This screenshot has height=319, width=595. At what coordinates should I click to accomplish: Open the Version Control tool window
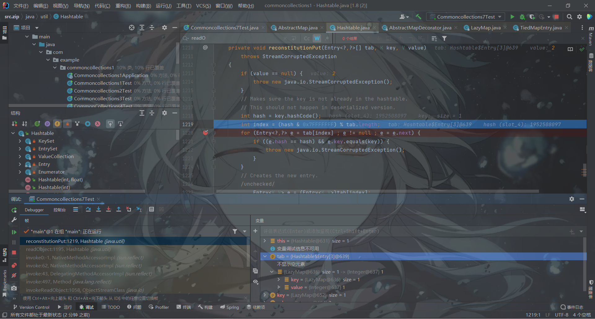(x=31, y=307)
